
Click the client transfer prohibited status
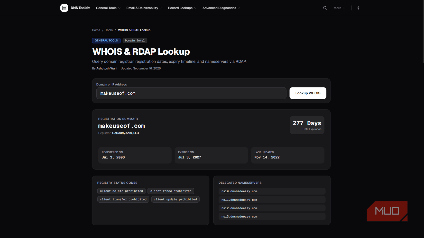pos(123,200)
